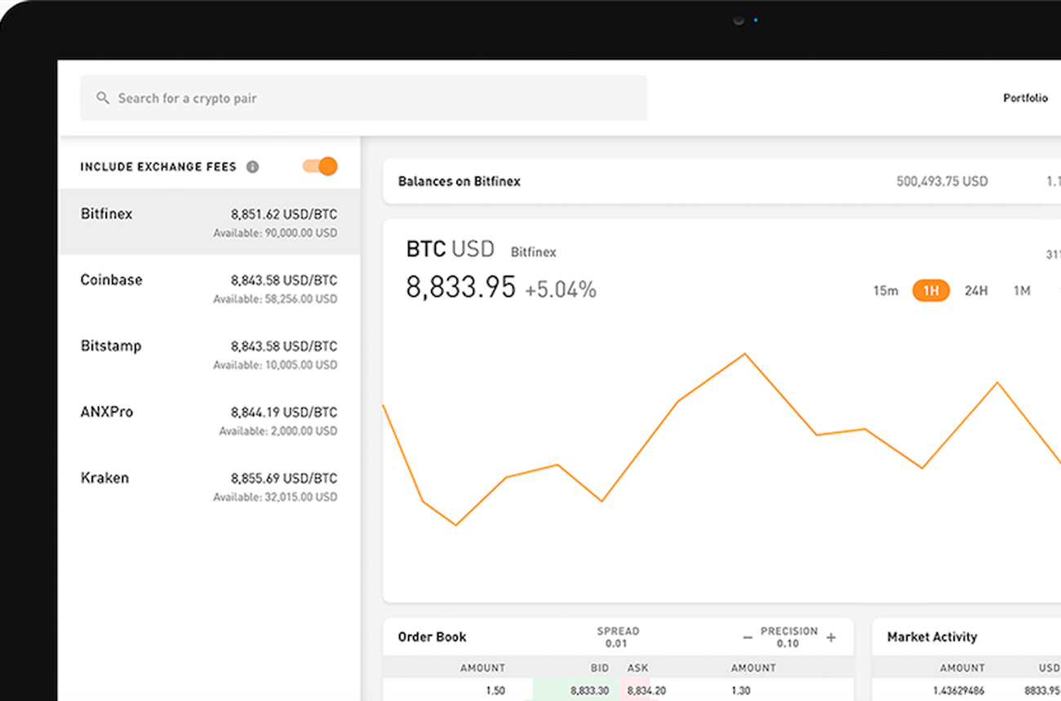This screenshot has height=701, width=1061.
Task: Decrease order book precision with minus
Action: [x=748, y=637]
